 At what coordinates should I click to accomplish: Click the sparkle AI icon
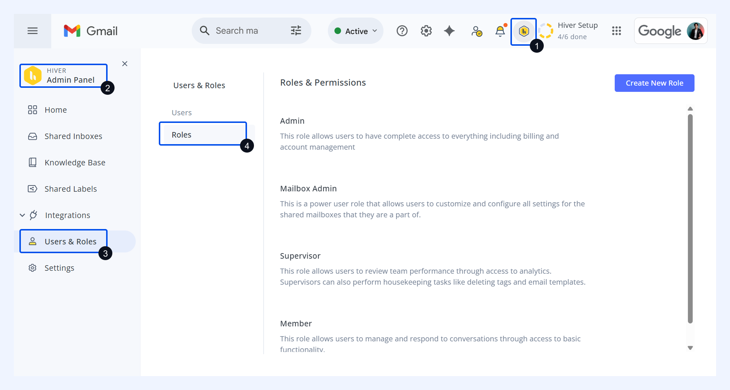[x=449, y=31]
